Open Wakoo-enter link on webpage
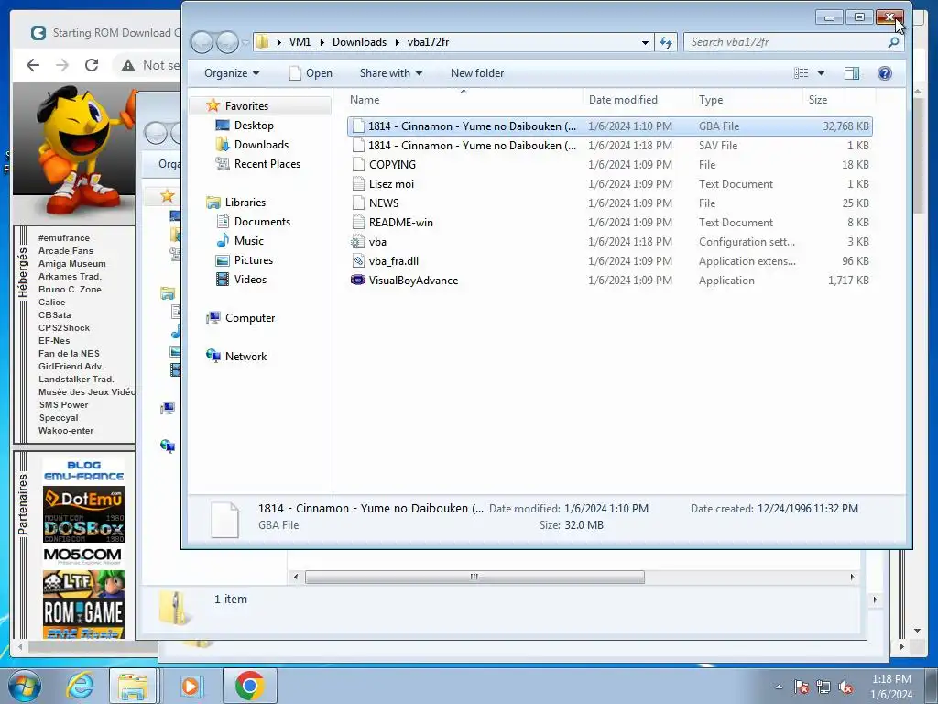The width and height of the screenshot is (938, 704). [66, 431]
